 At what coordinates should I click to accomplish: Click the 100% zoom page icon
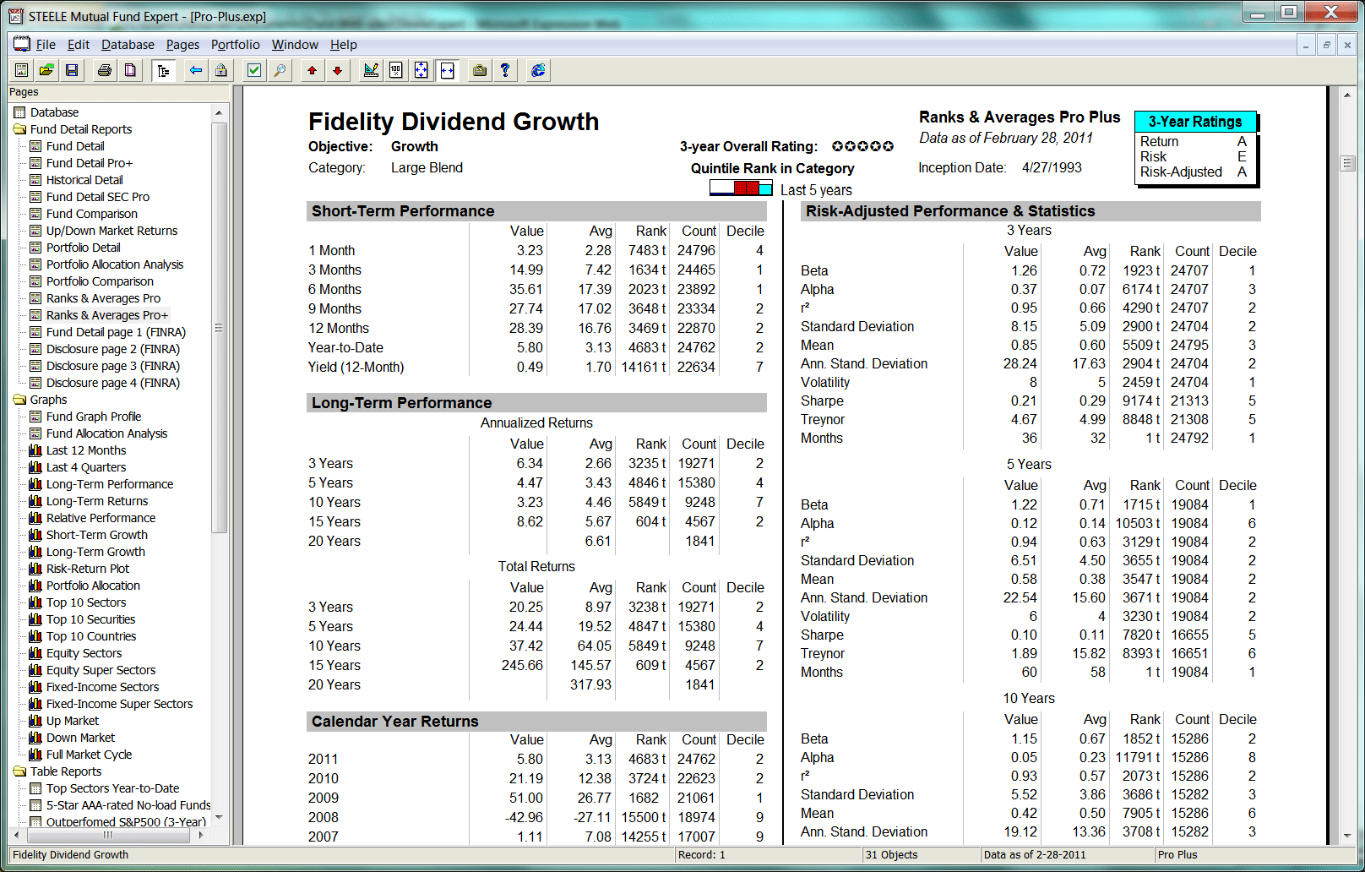[396, 71]
